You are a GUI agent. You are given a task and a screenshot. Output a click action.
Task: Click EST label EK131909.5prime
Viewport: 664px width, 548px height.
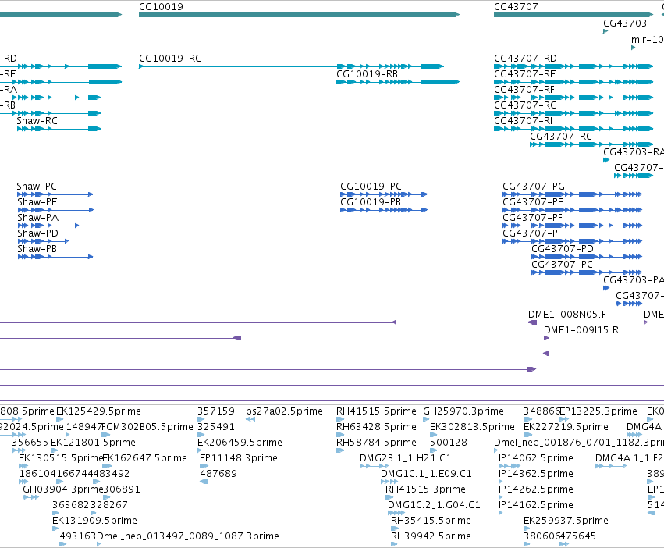[94, 521]
